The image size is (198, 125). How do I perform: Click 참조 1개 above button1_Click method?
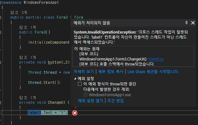[27, 57]
